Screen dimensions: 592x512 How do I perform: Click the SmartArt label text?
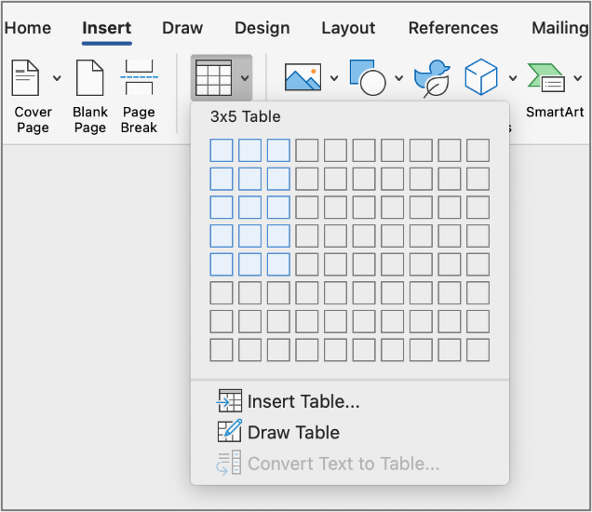coord(555,112)
